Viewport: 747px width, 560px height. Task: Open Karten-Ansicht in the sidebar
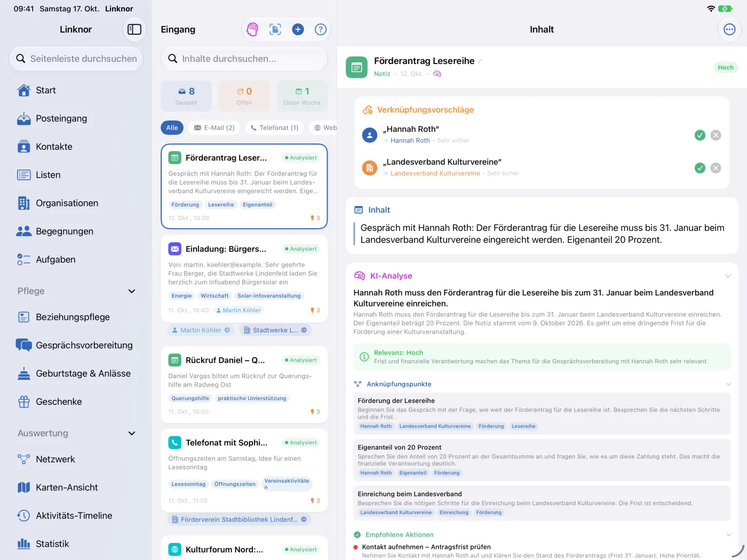tap(76, 487)
